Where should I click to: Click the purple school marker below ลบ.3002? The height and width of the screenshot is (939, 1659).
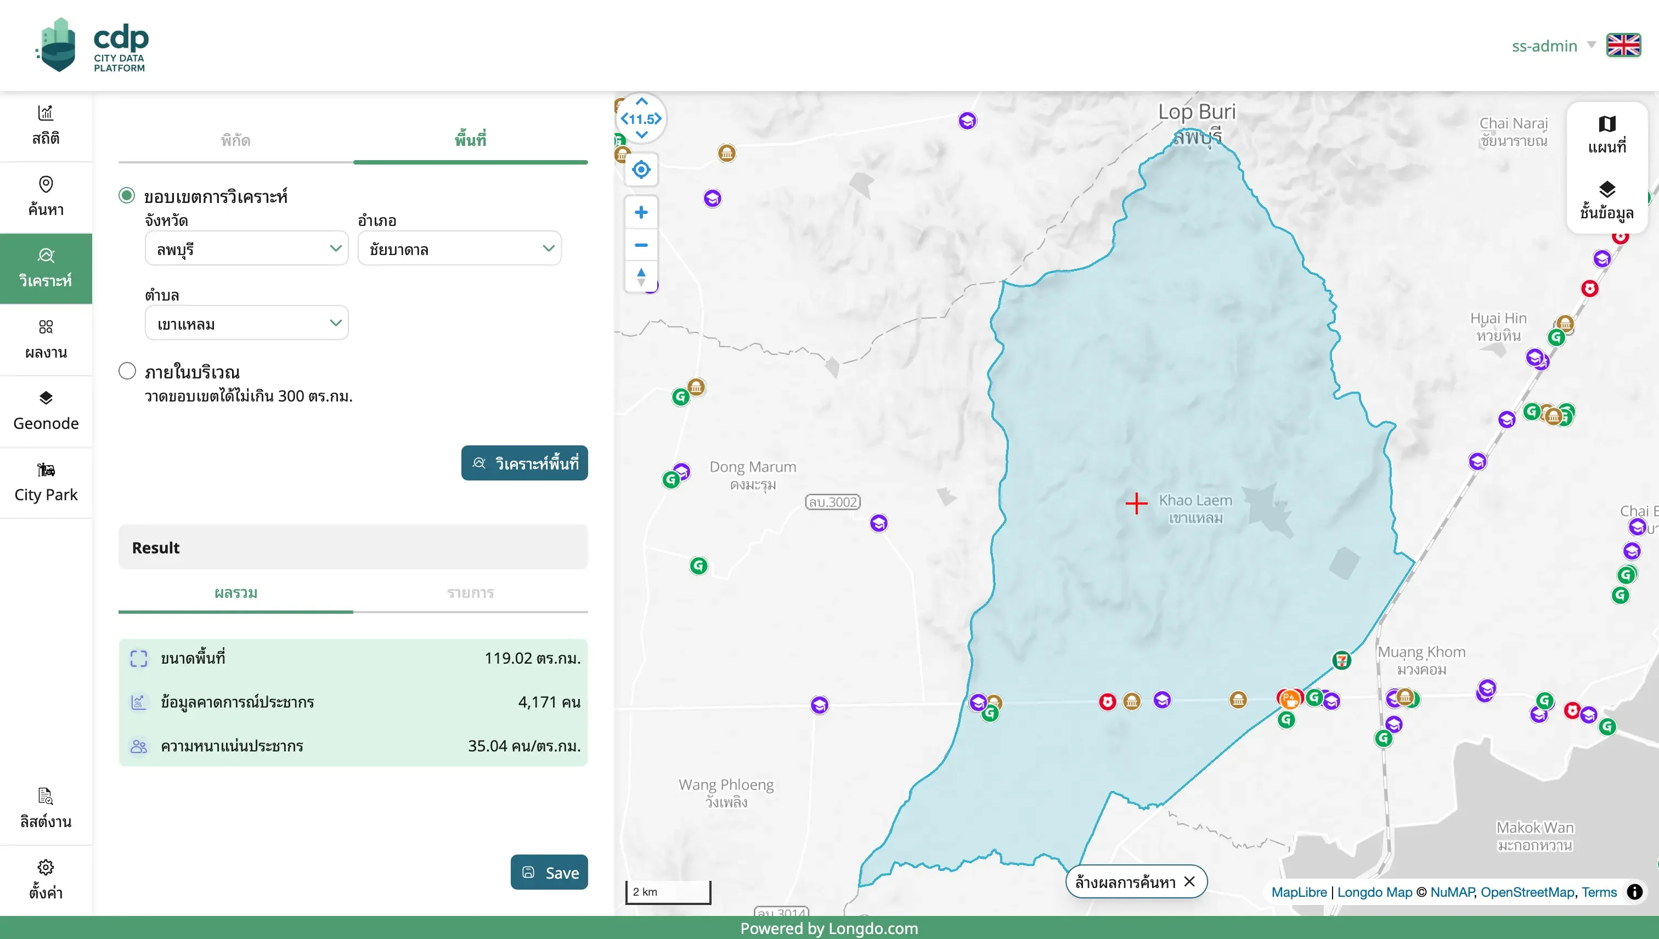[x=878, y=523]
